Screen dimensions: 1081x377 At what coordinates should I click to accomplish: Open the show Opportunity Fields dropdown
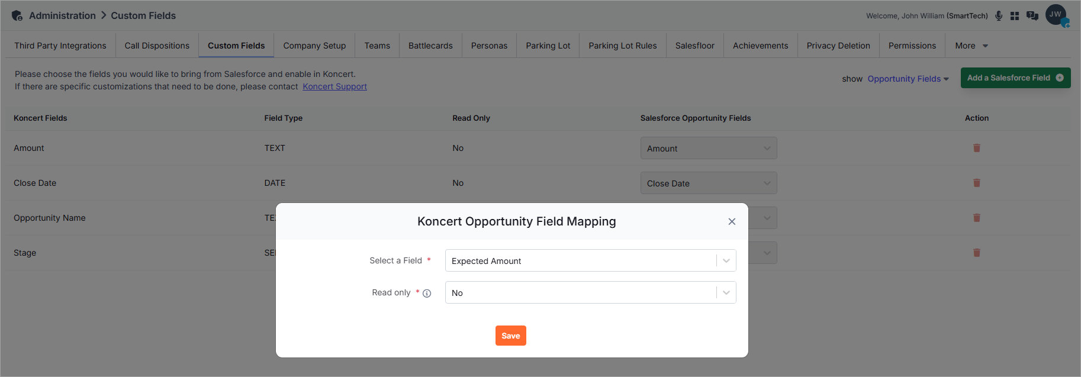908,79
